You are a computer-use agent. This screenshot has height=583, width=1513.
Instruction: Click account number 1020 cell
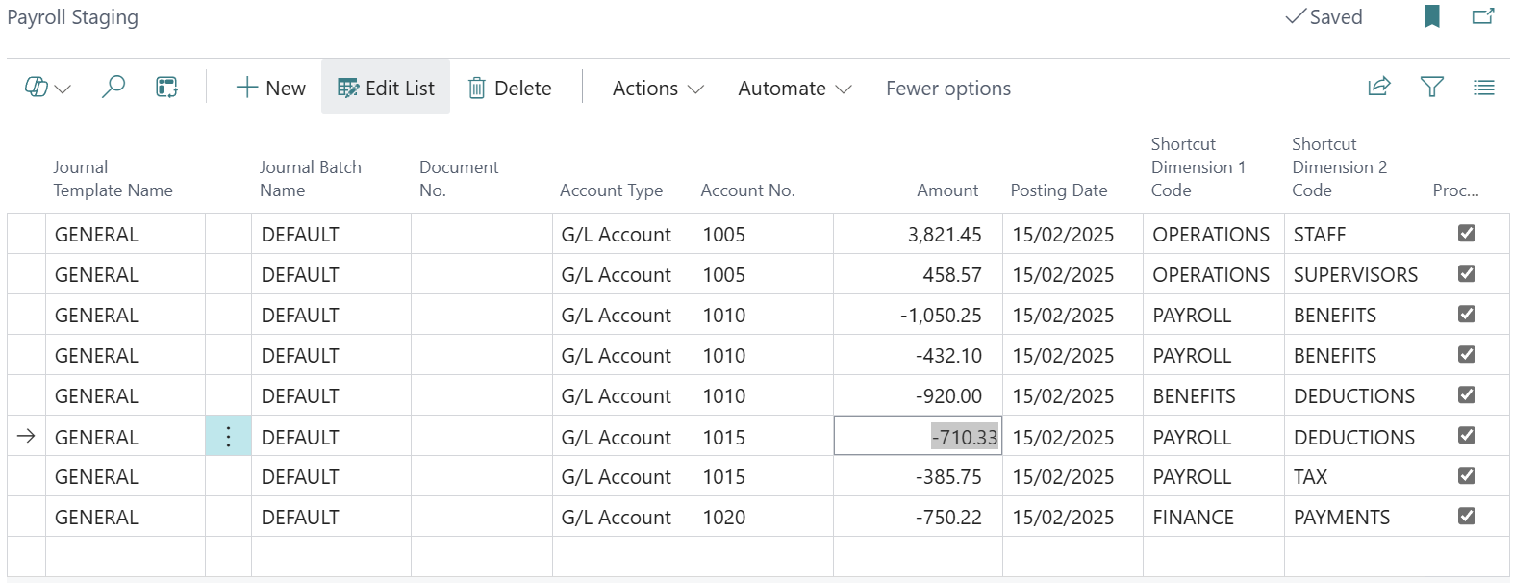pos(763,517)
